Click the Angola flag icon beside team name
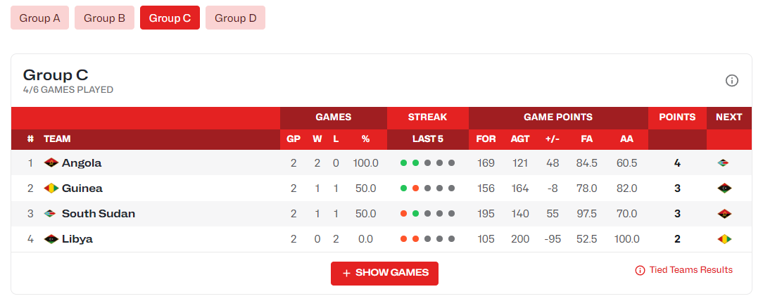763x301 pixels. click(51, 163)
